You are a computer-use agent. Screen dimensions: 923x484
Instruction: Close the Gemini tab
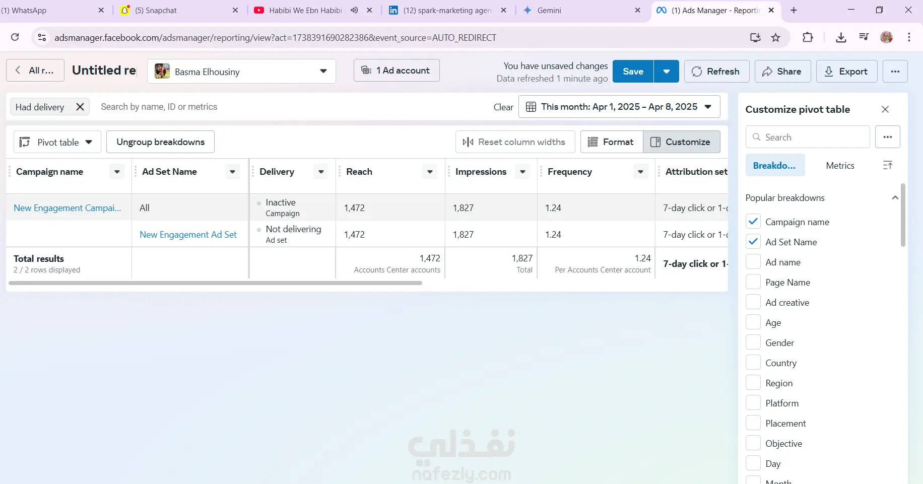click(x=638, y=10)
